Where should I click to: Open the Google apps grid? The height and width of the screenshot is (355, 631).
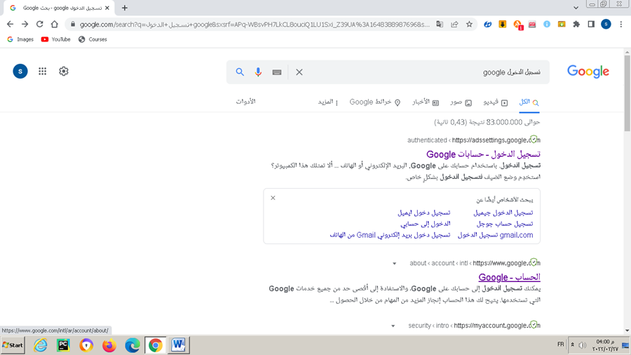(x=42, y=72)
